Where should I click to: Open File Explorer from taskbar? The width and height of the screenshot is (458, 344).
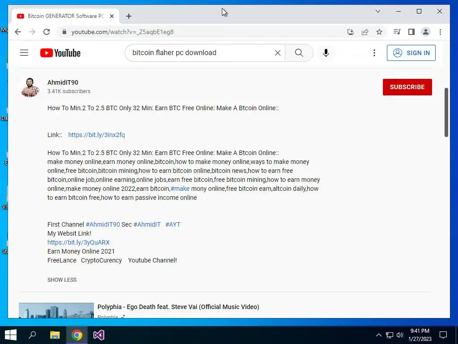(55, 335)
